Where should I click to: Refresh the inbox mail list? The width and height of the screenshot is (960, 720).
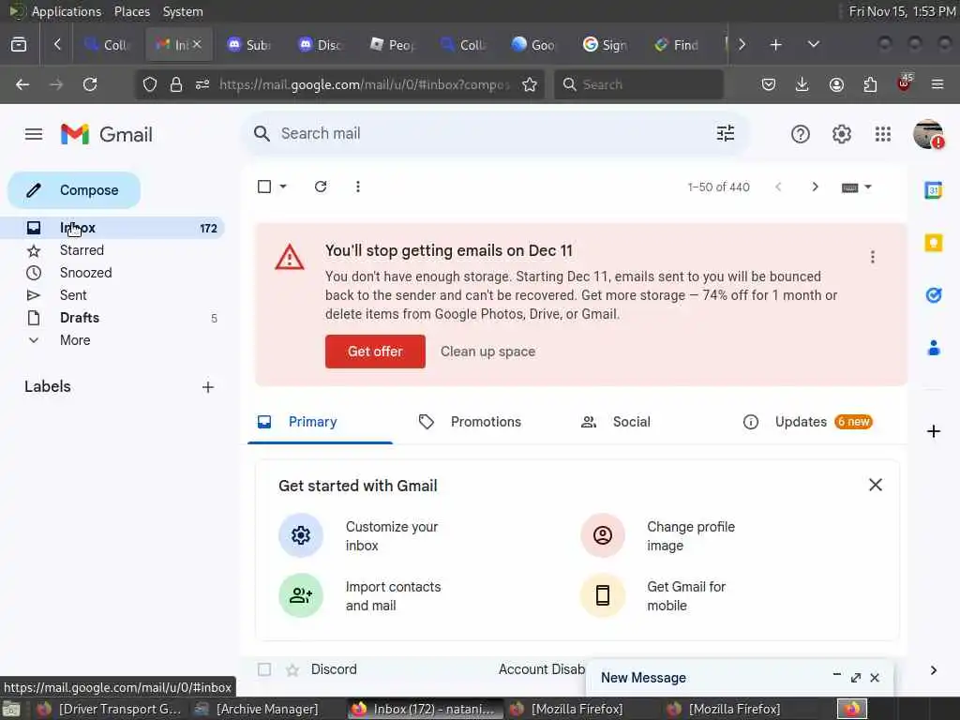(x=321, y=187)
